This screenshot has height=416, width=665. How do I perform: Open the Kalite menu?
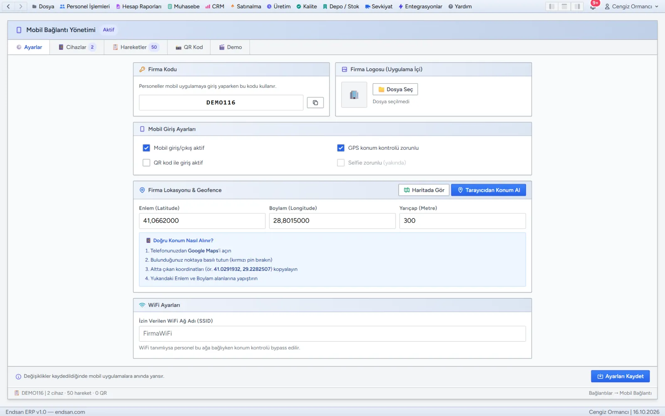(x=307, y=6)
